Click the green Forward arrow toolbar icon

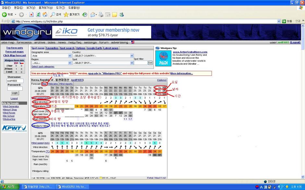pyautogui.click(x=21, y=15)
